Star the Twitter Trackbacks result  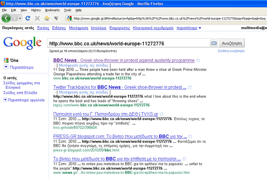tap(190, 87)
